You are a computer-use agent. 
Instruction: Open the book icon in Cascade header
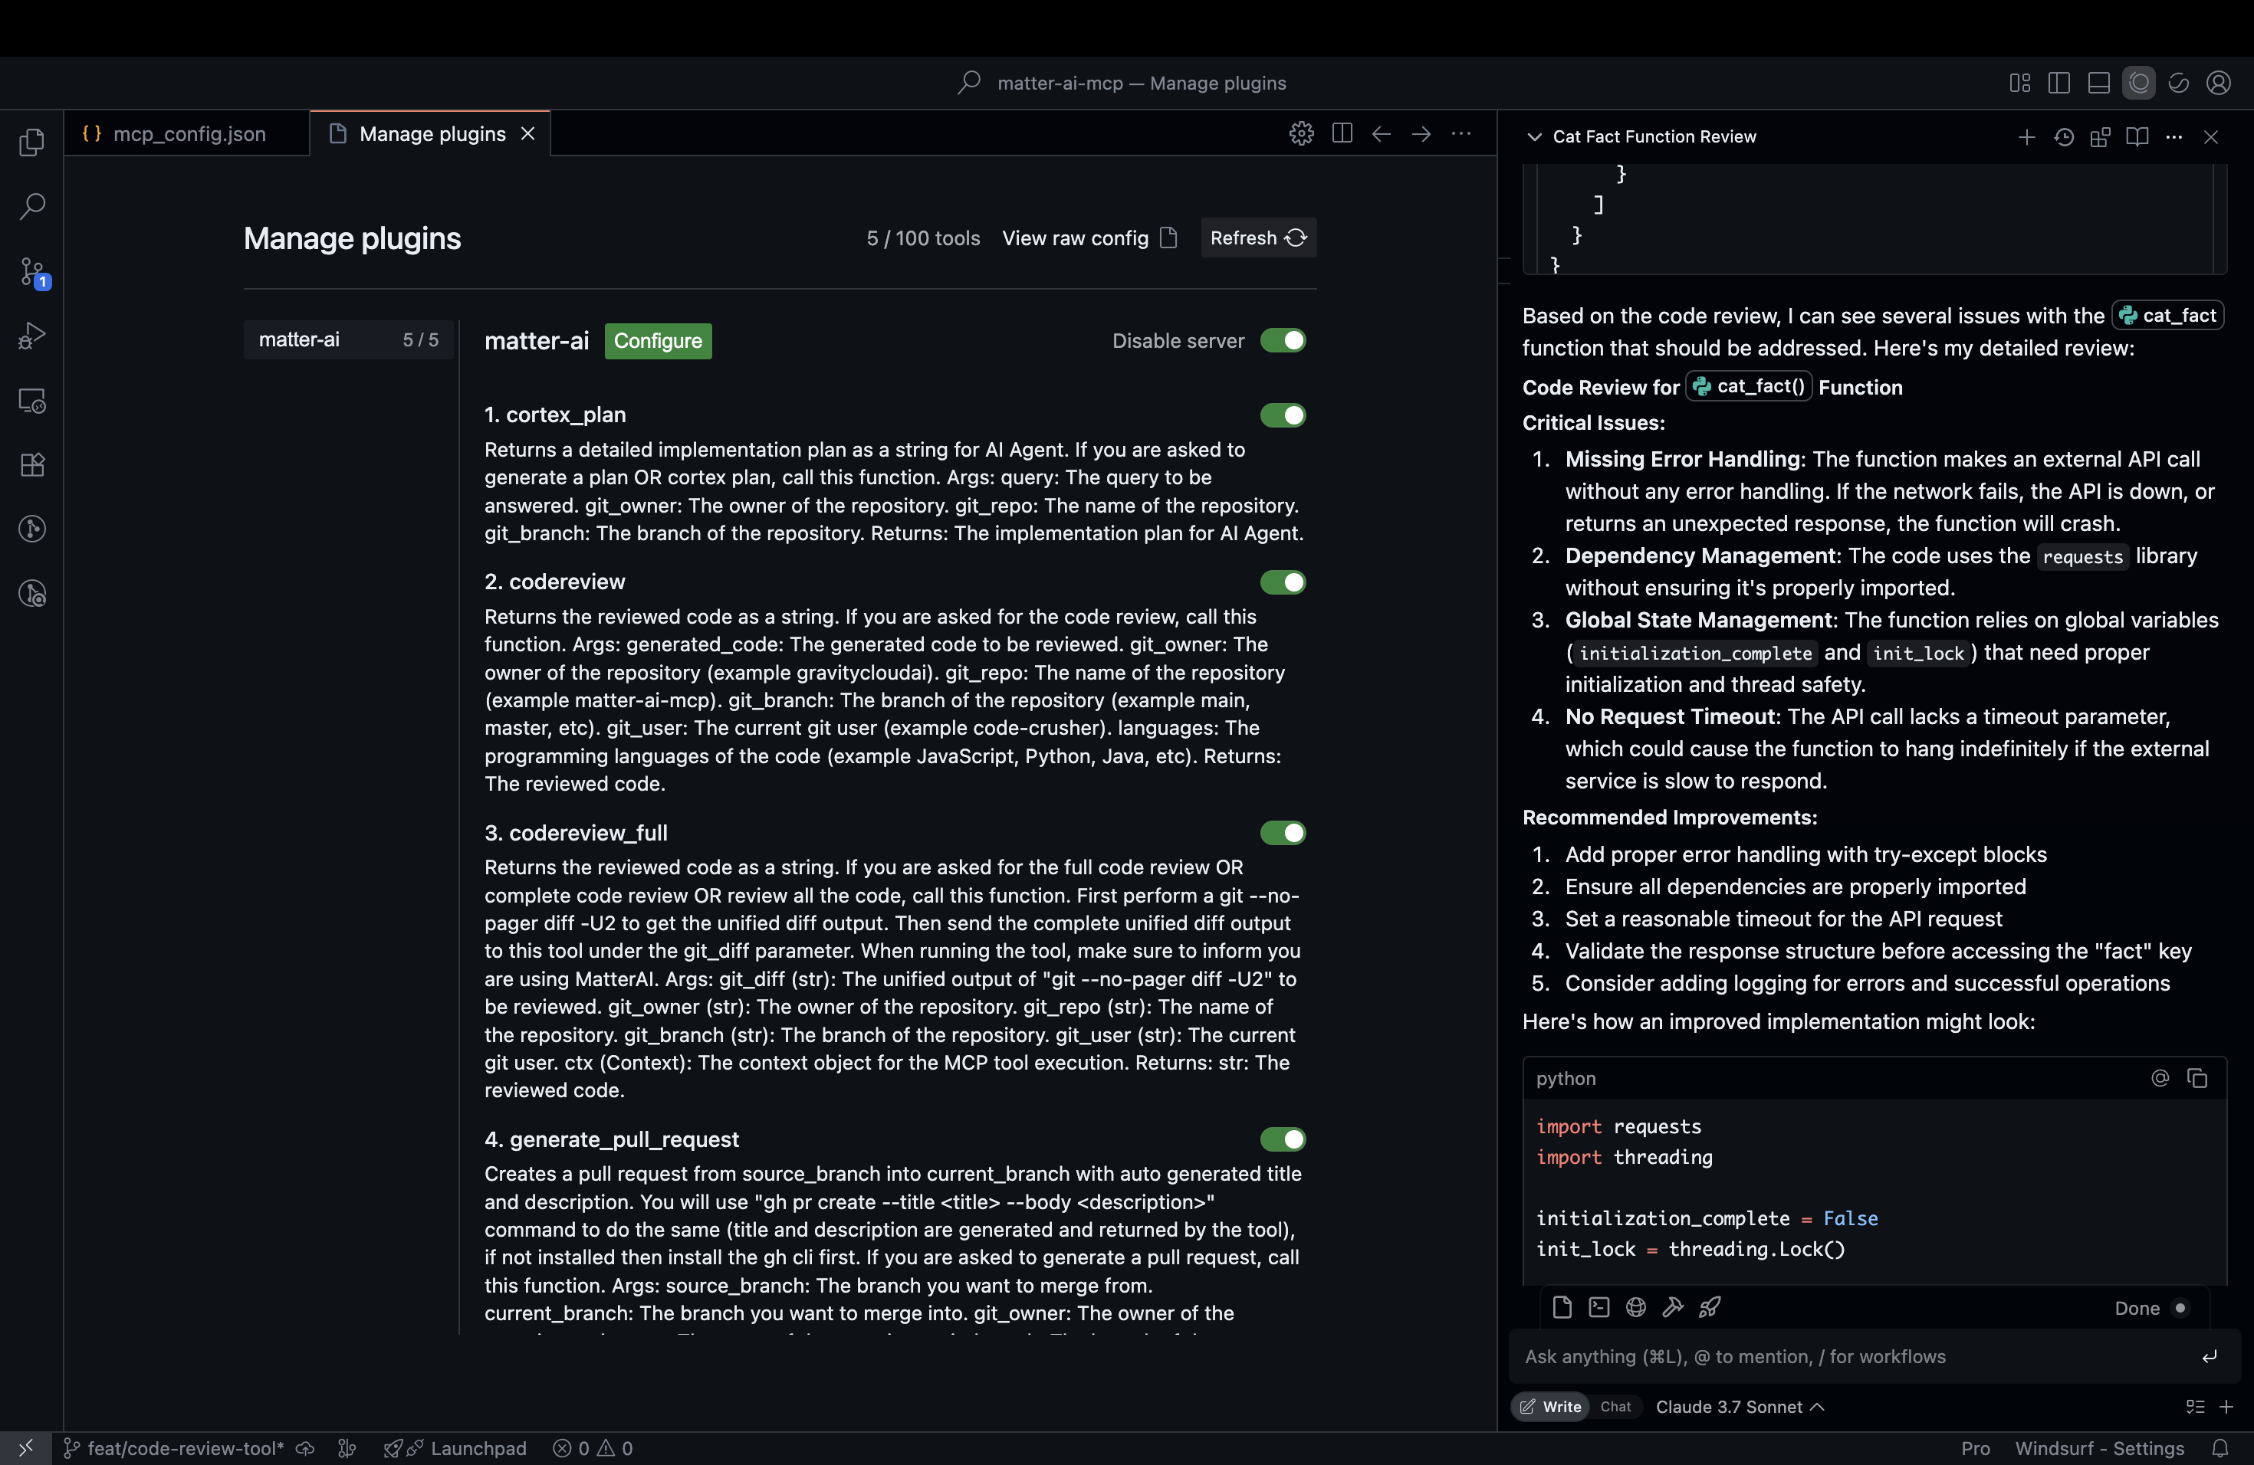[x=2137, y=137]
